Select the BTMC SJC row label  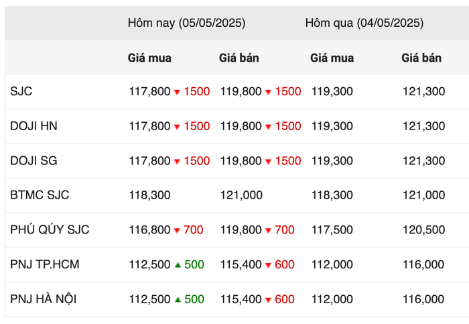[40, 195]
